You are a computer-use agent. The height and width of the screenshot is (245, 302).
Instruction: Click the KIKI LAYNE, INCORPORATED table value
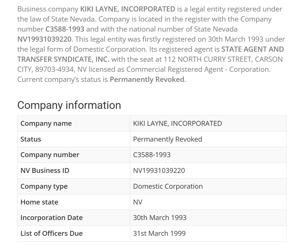177,124
